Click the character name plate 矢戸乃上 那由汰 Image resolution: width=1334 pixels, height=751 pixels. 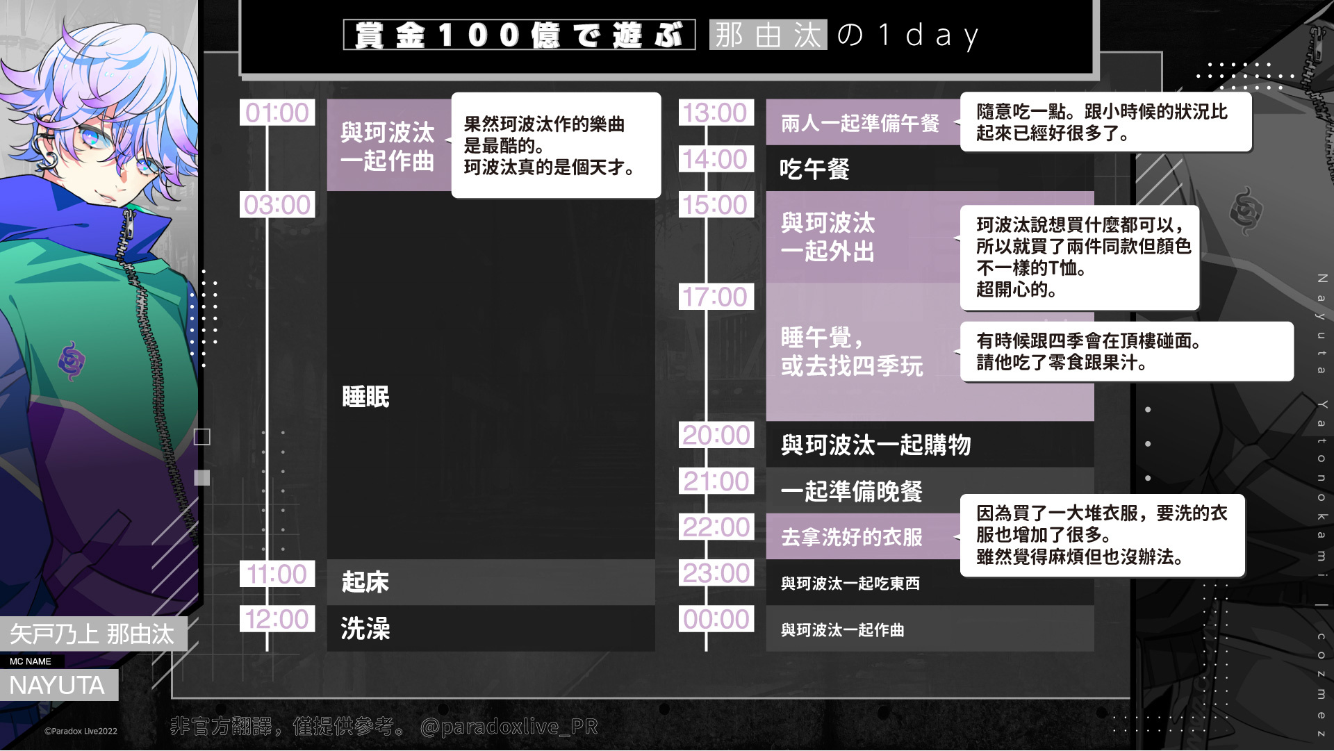click(x=93, y=634)
